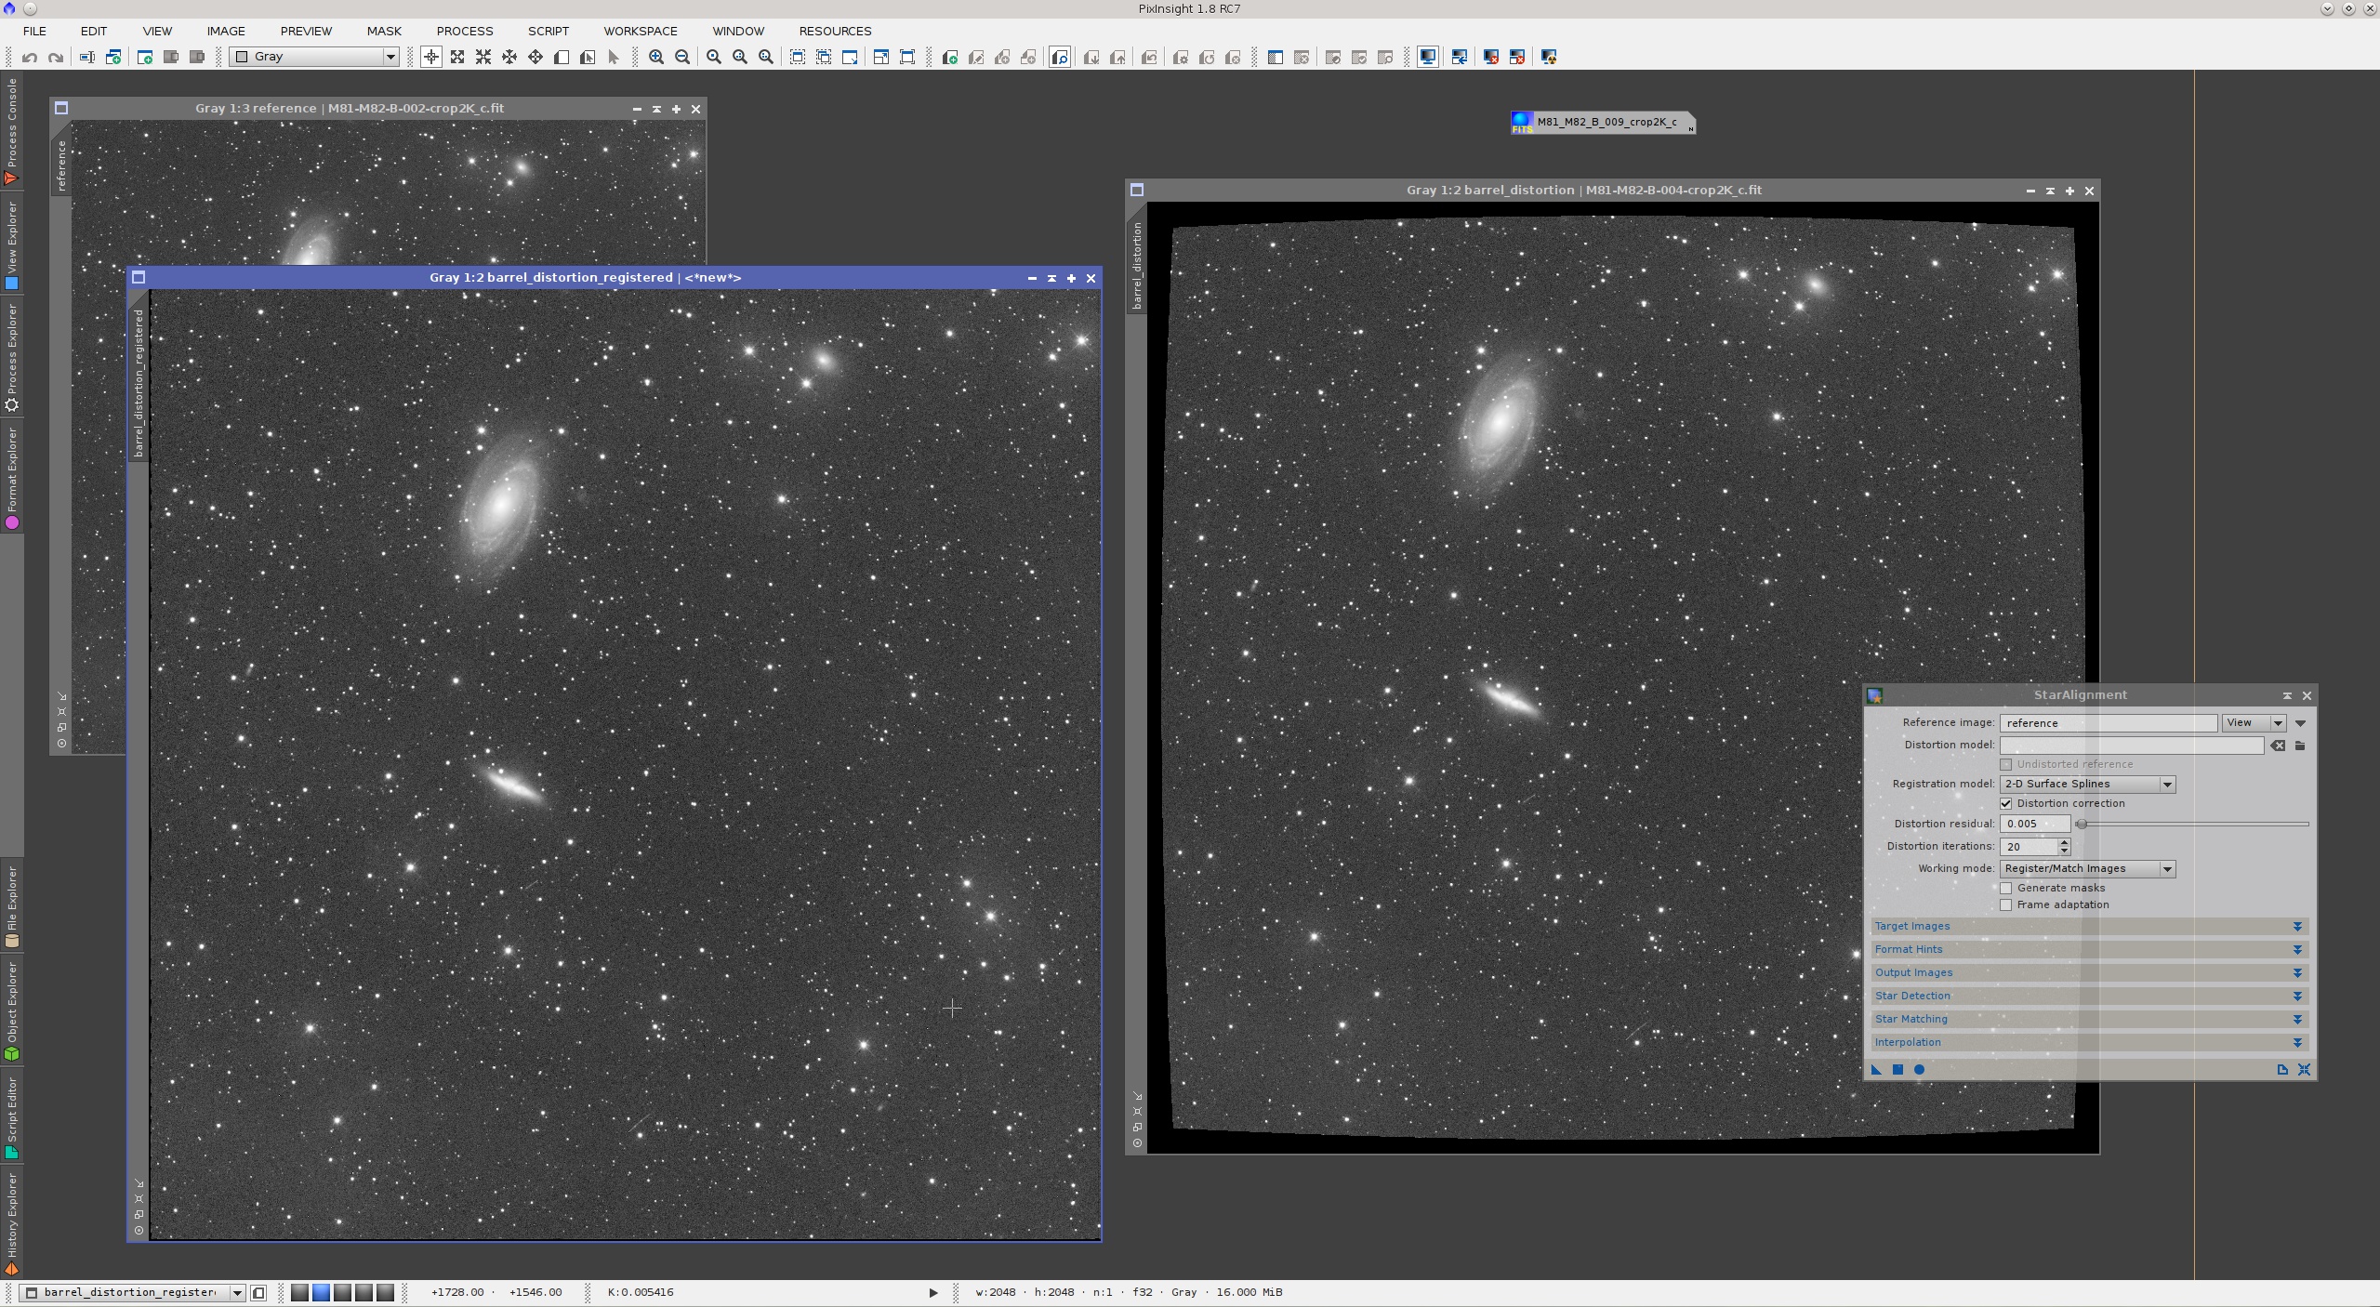
Task: Open the SCRIPT menu
Action: click(549, 31)
